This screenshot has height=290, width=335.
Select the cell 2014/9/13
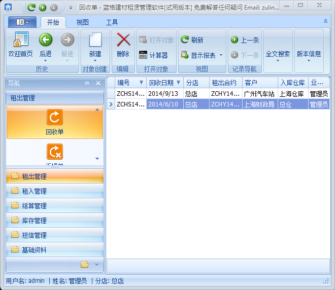pyautogui.click(x=165, y=93)
